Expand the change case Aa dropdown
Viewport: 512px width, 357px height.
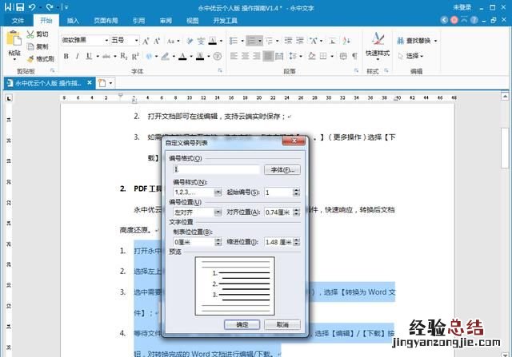[x=178, y=41]
